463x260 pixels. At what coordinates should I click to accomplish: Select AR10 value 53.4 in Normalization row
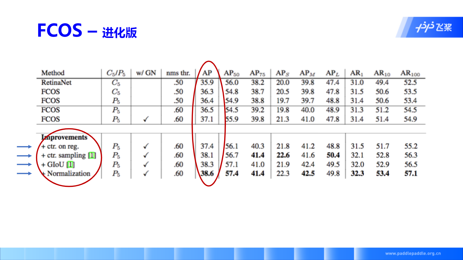(382, 174)
